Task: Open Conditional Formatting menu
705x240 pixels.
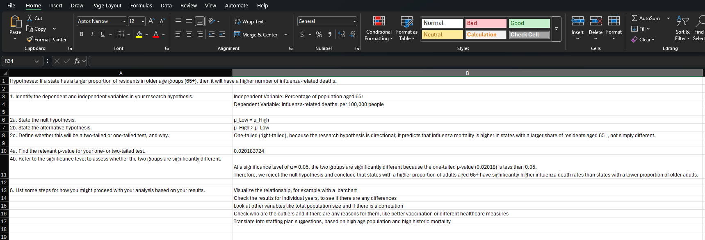Action: pyautogui.click(x=379, y=29)
